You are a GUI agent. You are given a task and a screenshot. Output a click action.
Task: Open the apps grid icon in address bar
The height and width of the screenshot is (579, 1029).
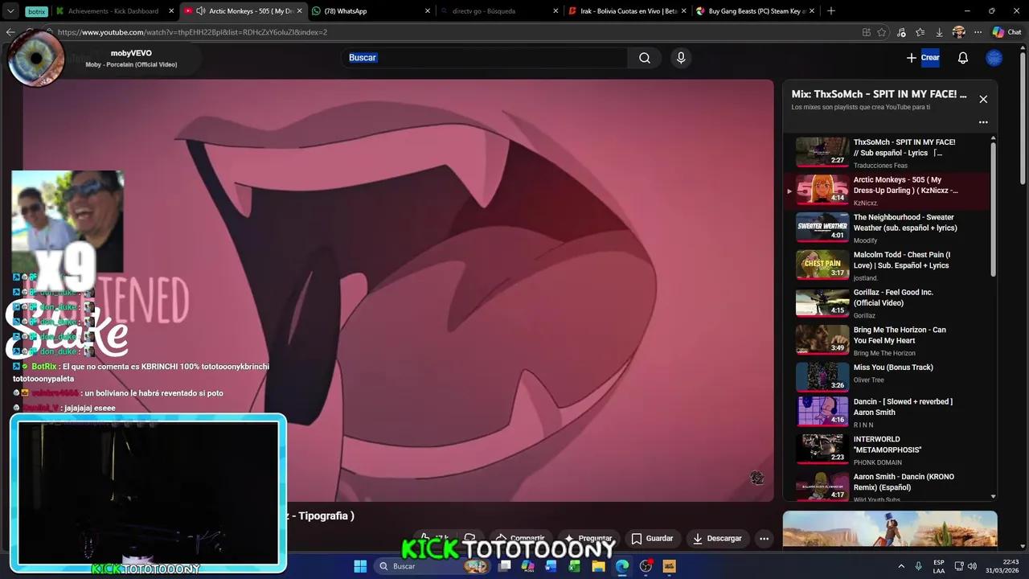866,32
